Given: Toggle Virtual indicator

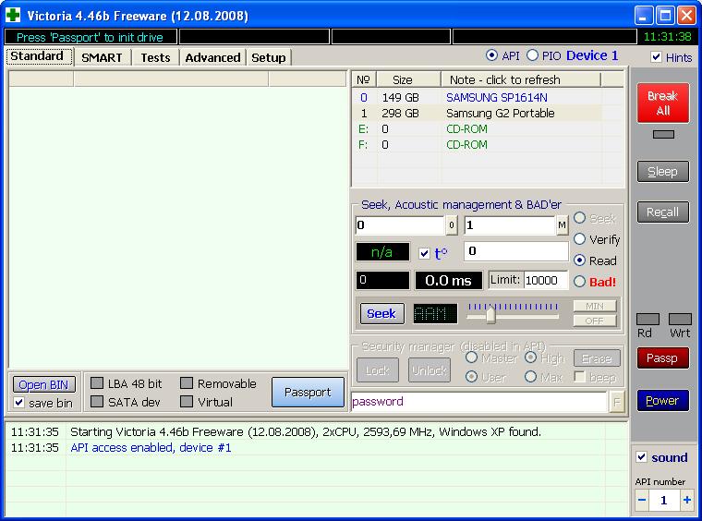Looking at the screenshot, I should click(187, 402).
